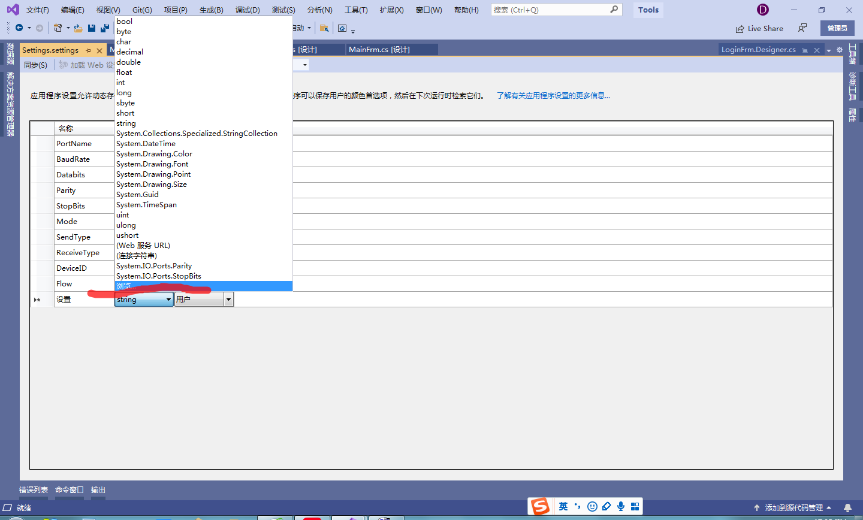
Task: Close the Settings.settings tab
Action: [99, 50]
